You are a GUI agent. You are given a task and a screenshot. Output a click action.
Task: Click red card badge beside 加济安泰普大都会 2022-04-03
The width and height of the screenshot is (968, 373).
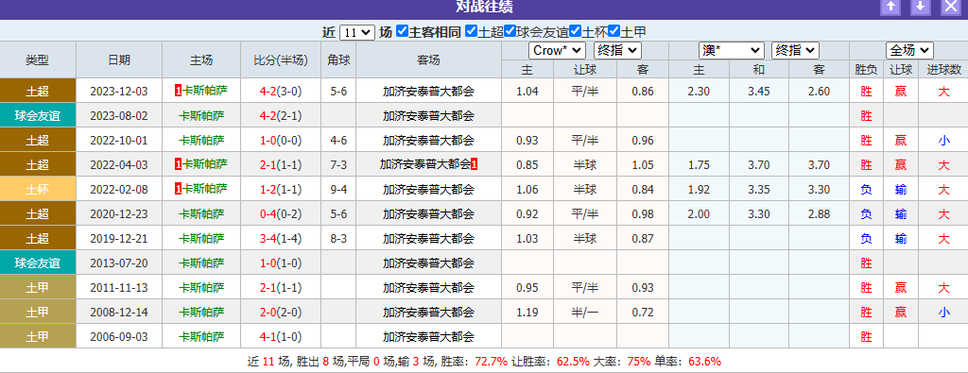click(x=474, y=164)
